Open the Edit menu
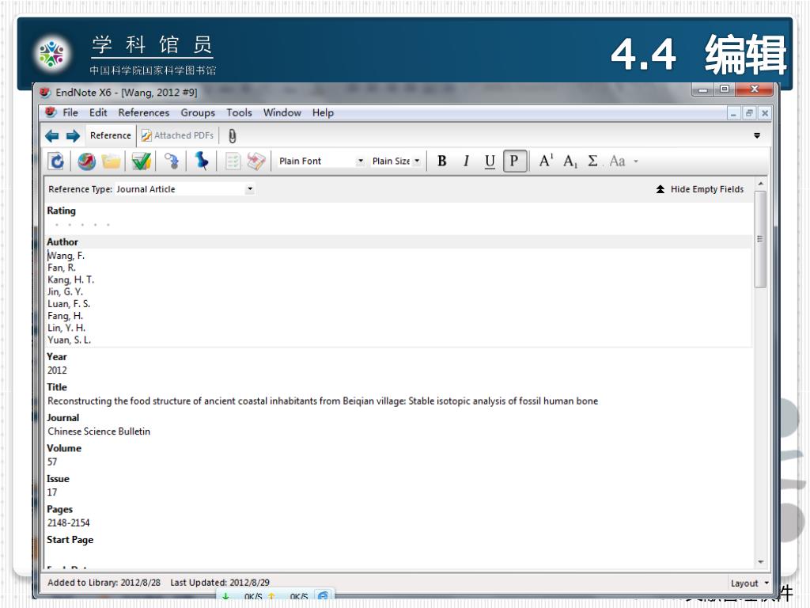 tap(98, 112)
